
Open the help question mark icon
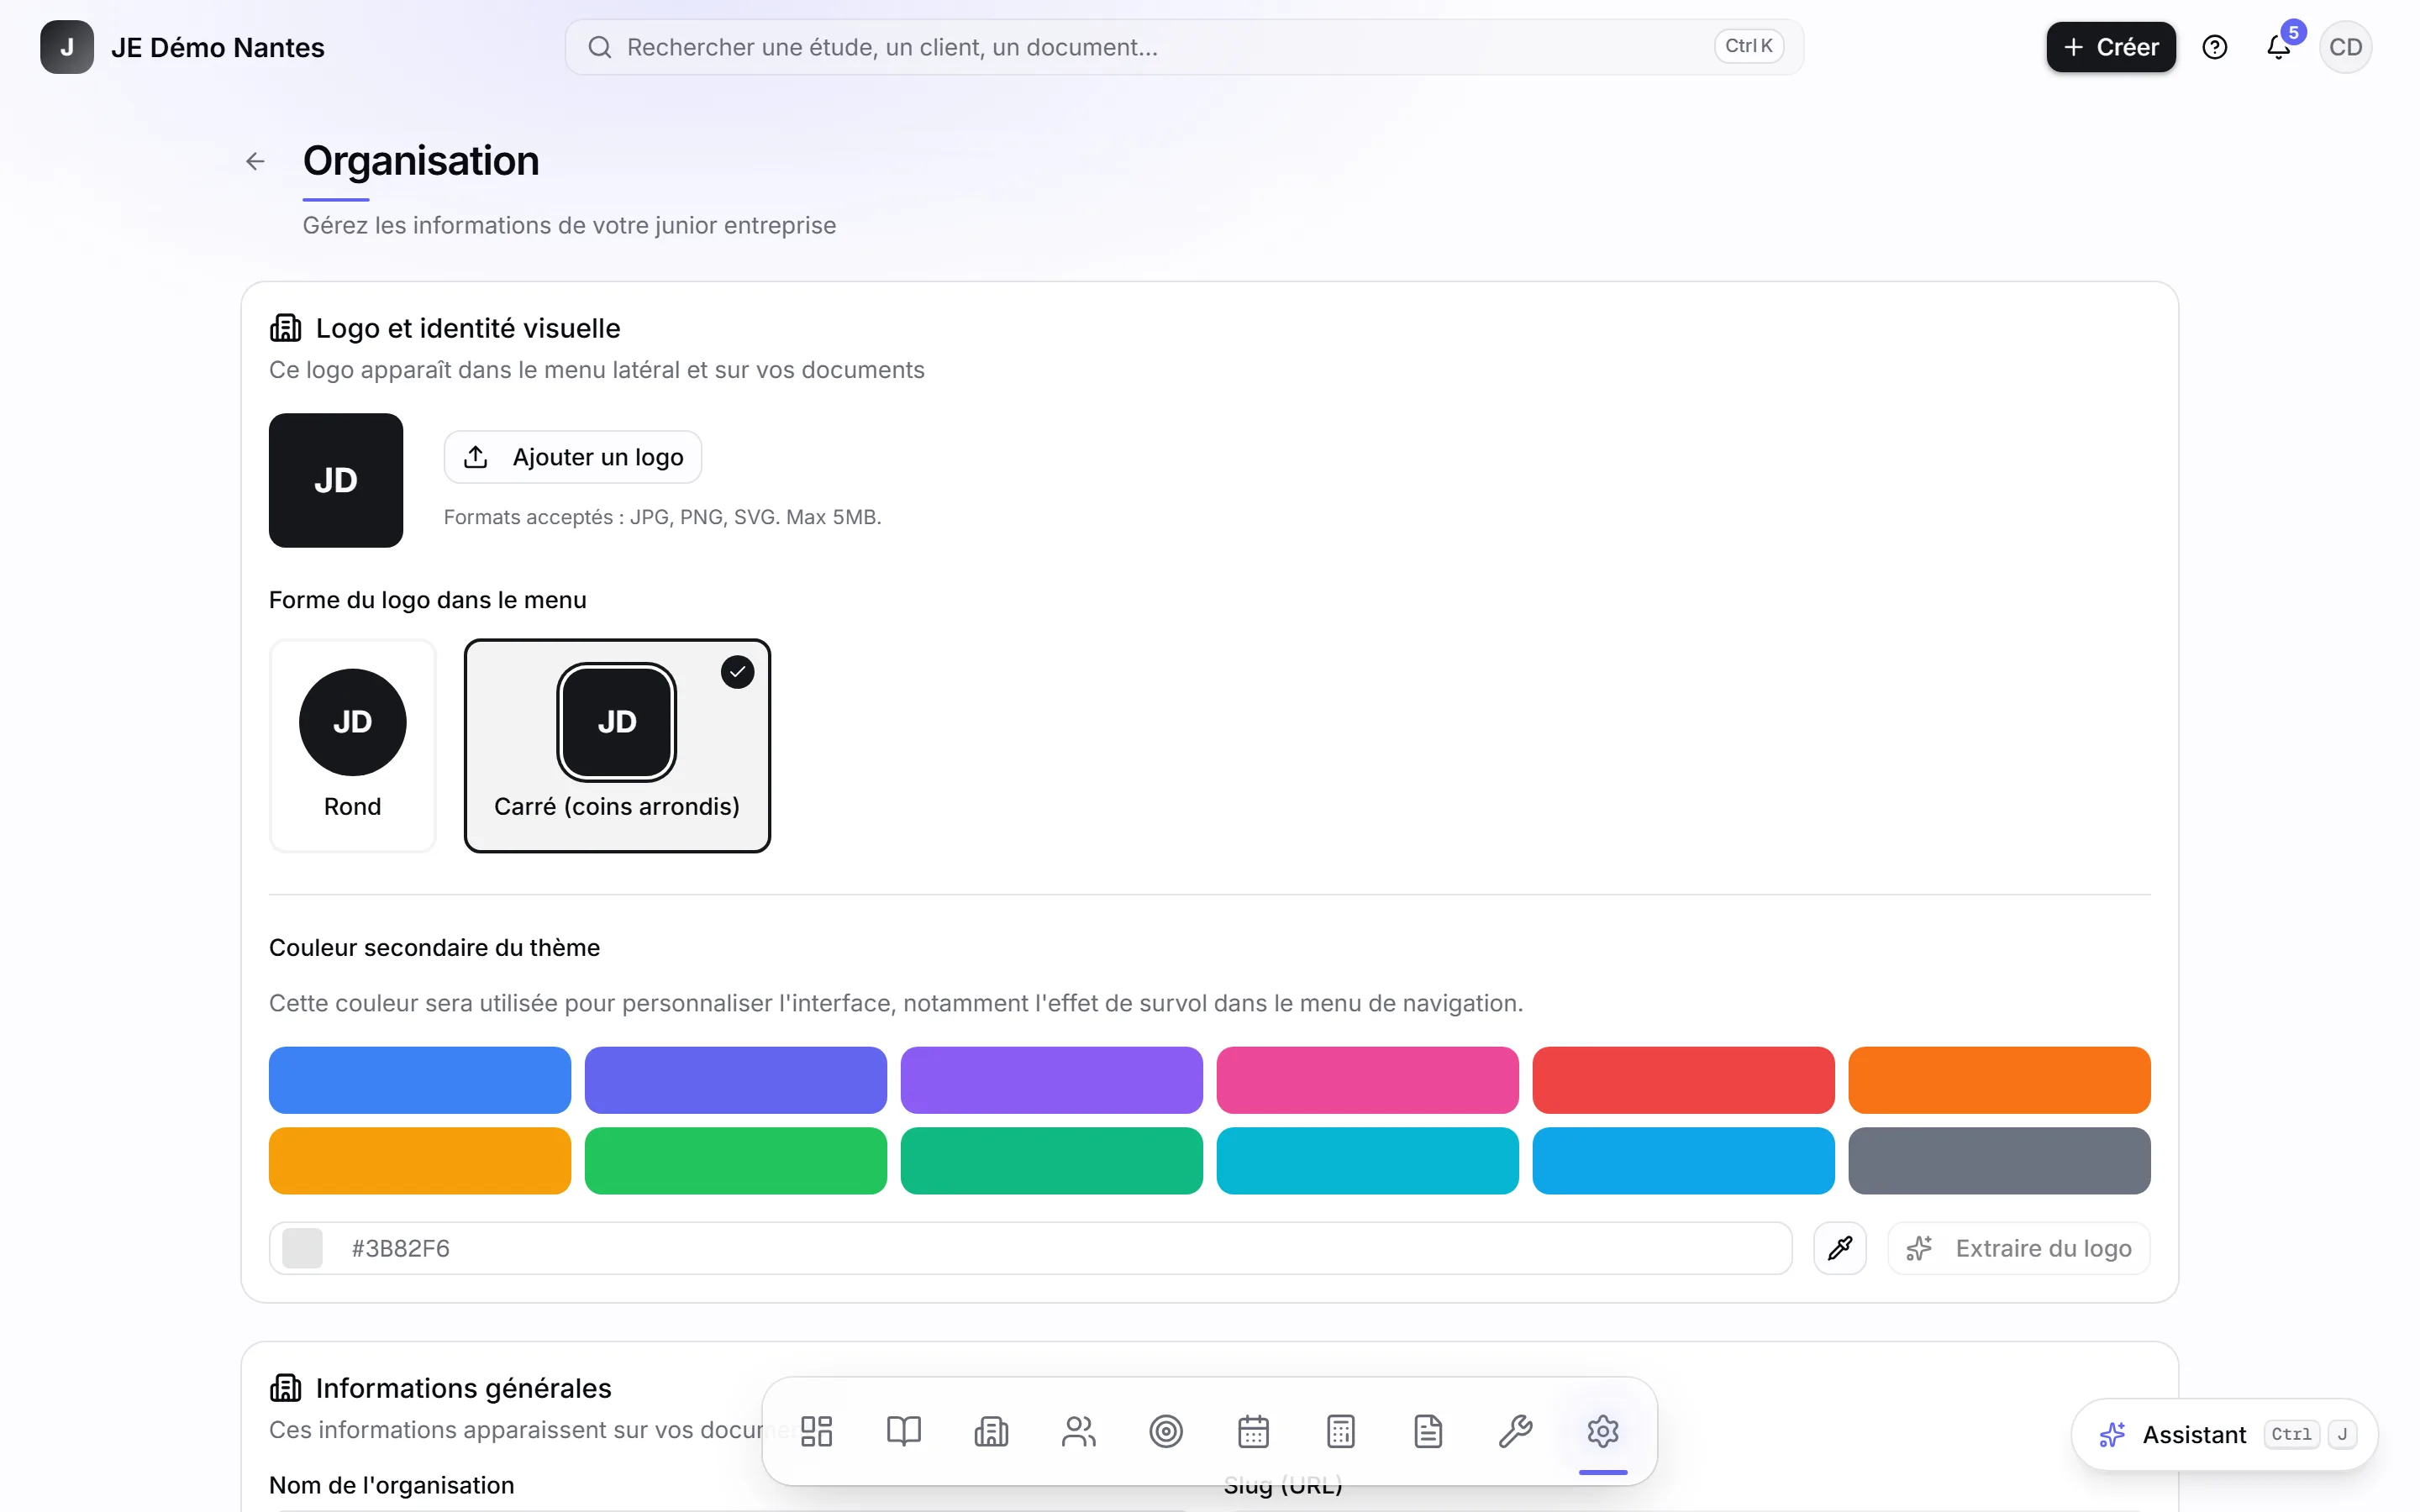(x=2215, y=47)
